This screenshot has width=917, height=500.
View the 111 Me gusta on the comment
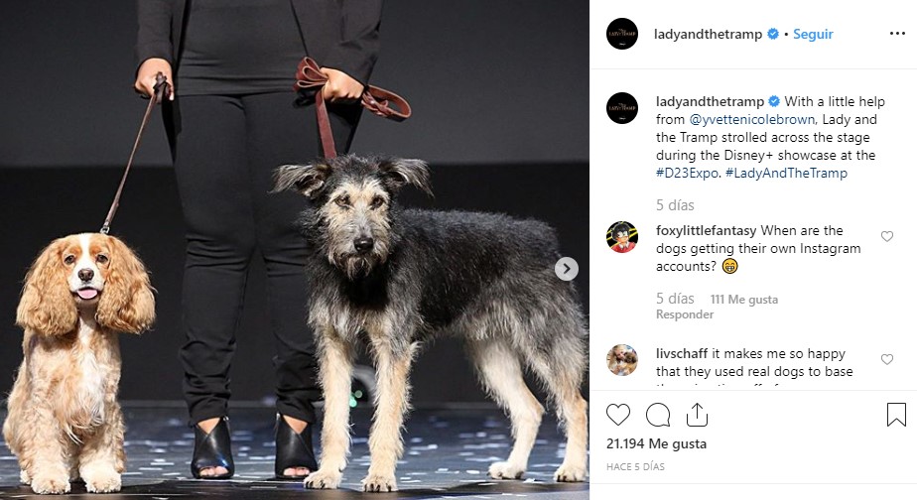744,300
